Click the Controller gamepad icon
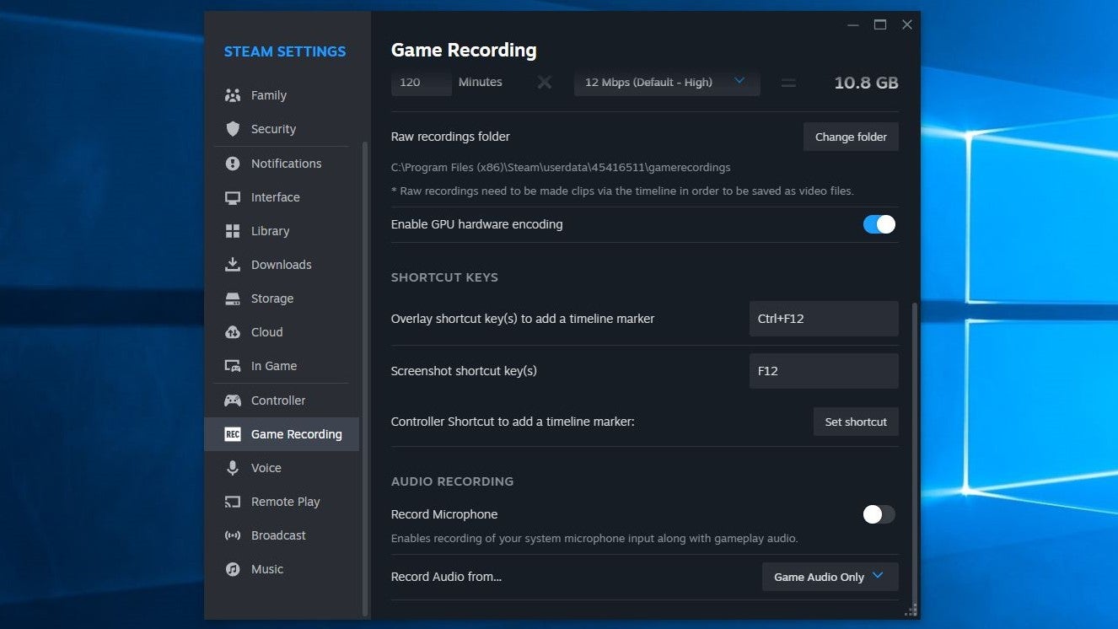 point(233,401)
